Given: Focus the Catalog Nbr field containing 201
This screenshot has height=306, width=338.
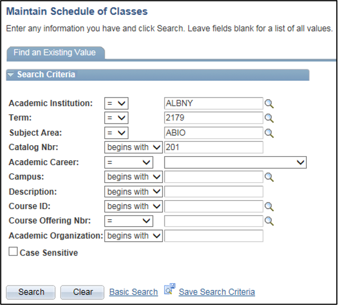Looking at the screenshot, I should click(213, 147).
